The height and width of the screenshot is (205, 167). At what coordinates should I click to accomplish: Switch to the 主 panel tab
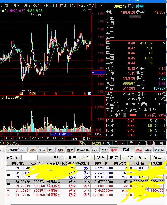(x=154, y=143)
